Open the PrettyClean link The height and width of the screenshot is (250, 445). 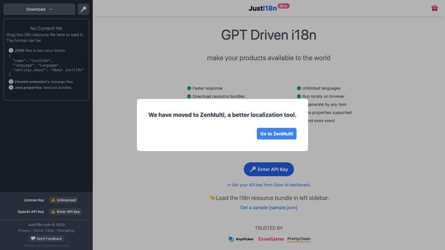299,239
